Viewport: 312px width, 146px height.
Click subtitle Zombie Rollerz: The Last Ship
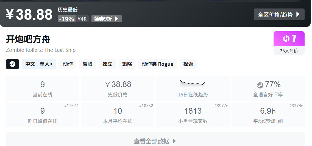pos(41,50)
